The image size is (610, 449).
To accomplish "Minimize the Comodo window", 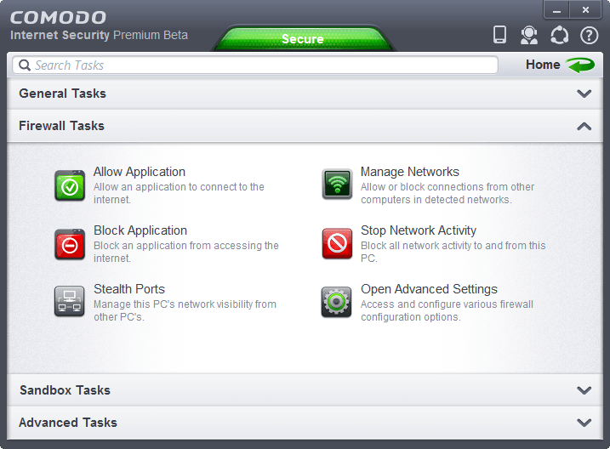I will click(x=556, y=10).
